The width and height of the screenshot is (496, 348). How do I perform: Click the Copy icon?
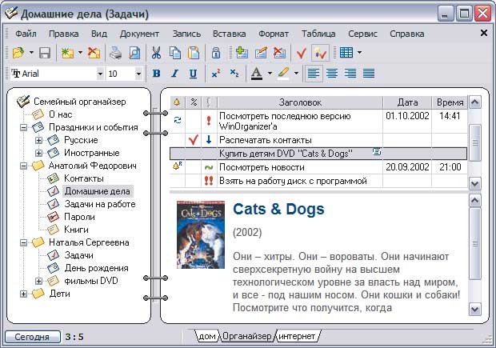coord(175,53)
